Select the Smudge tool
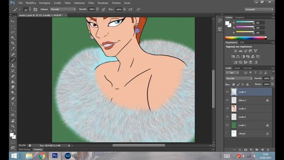Screen dimensions: 284x160 [x=13, y=87]
